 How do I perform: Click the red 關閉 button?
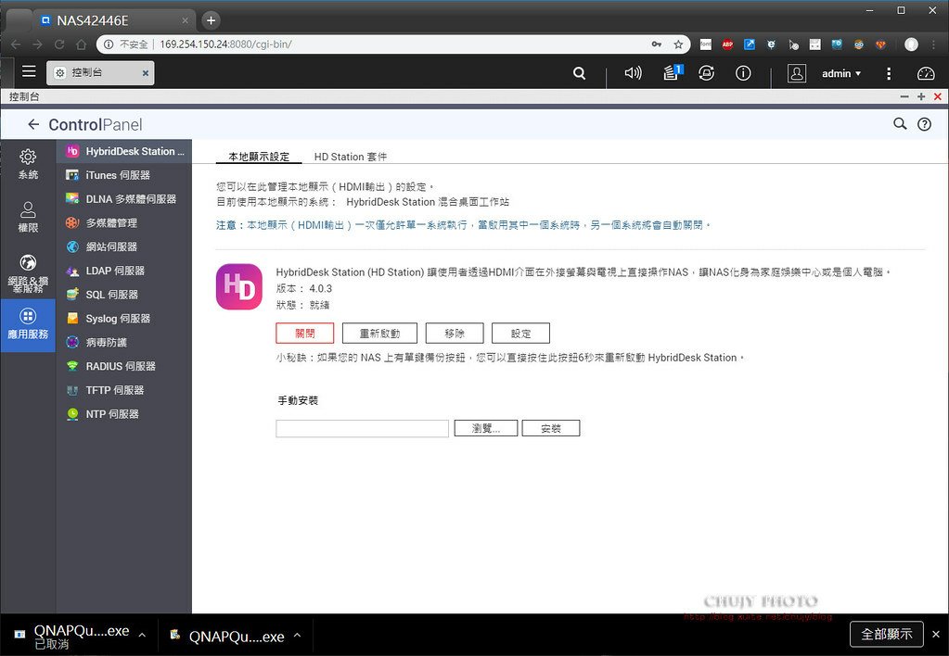[x=305, y=334]
